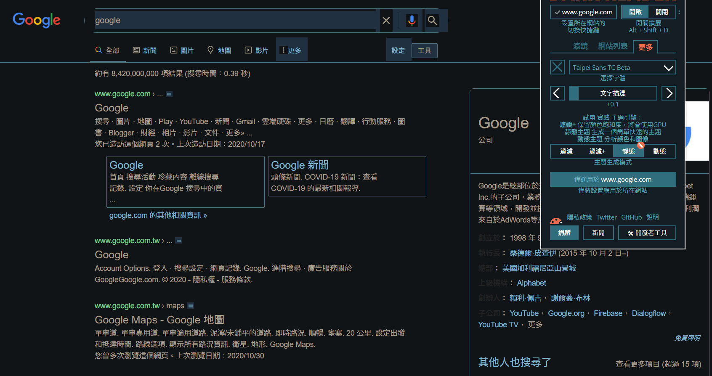The height and width of the screenshot is (376, 712).
Task: Open the YouTube TV subsidiary link
Action: tap(498, 325)
